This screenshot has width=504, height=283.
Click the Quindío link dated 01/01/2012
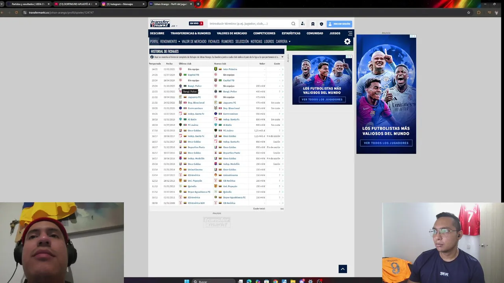click(192, 186)
